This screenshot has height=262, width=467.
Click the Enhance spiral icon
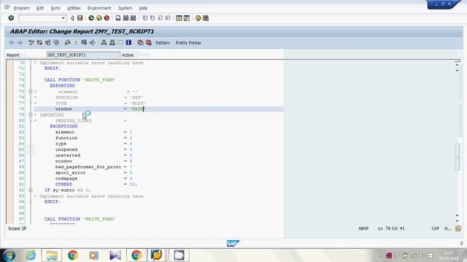(x=56, y=43)
